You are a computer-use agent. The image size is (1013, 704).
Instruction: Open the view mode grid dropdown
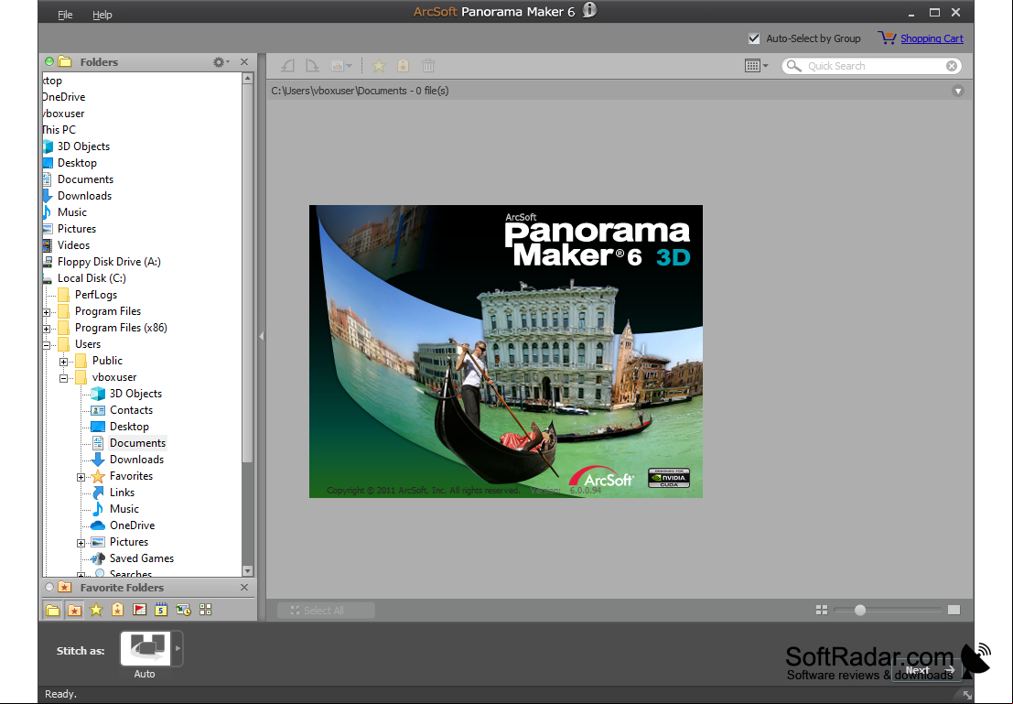pyautogui.click(x=756, y=66)
